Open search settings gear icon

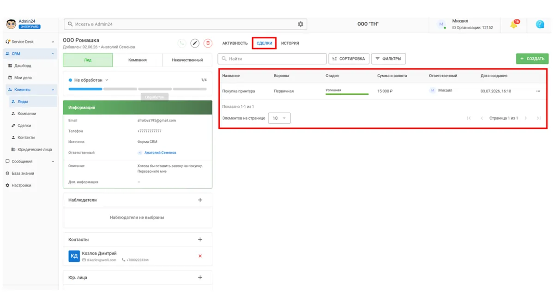coord(301,24)
